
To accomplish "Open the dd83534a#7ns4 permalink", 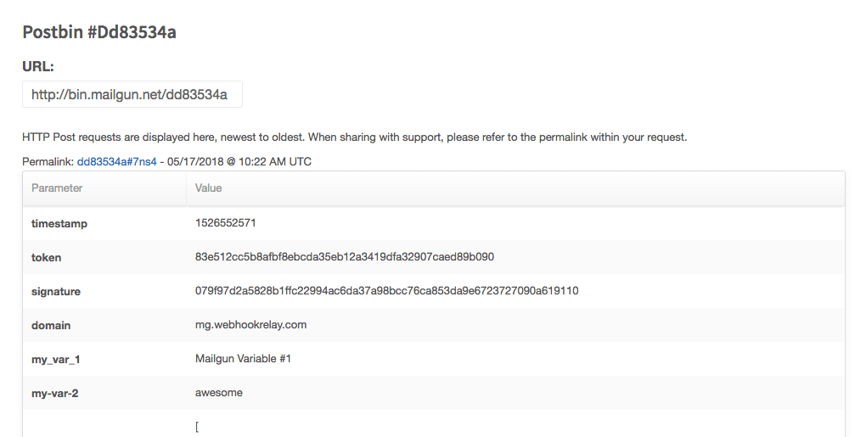I will click(116, 161).
